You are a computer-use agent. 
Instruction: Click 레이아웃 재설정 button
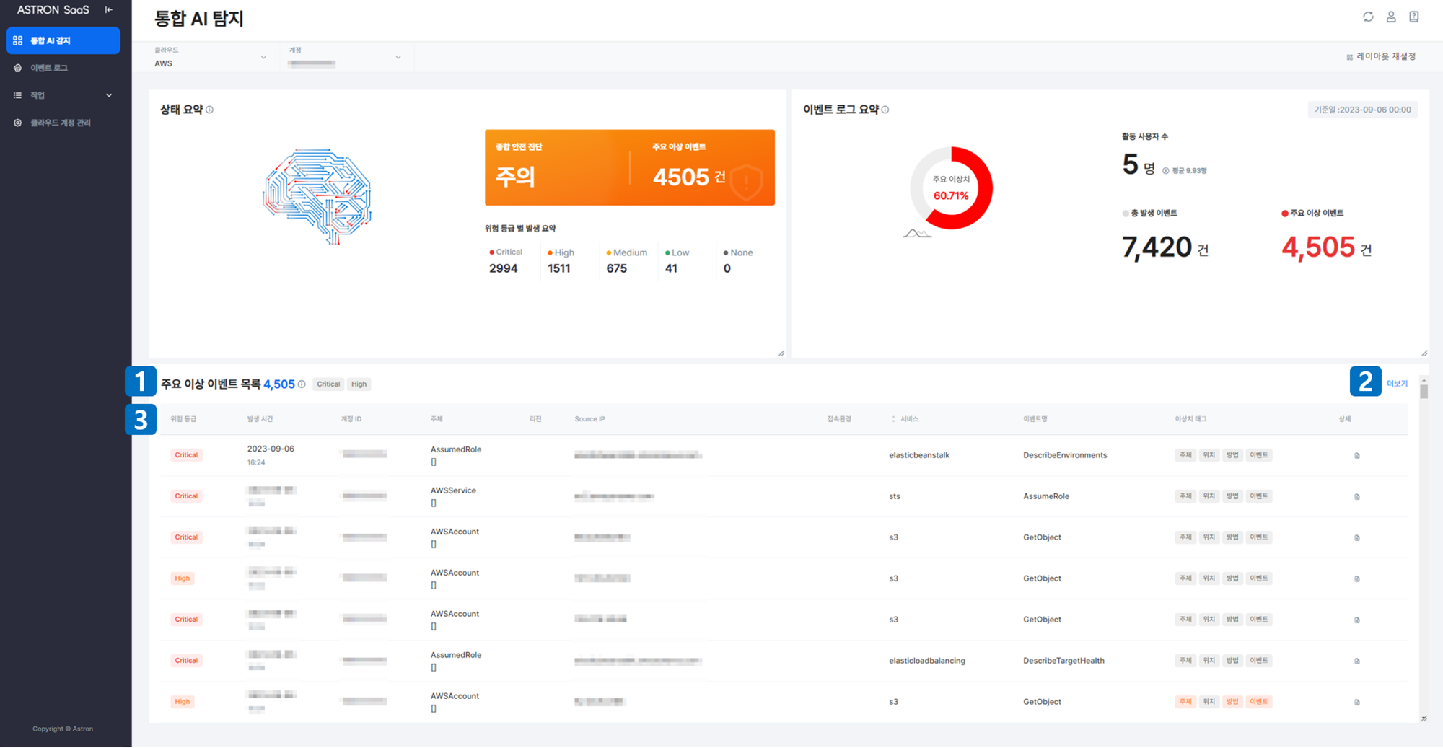point(1381,56)
